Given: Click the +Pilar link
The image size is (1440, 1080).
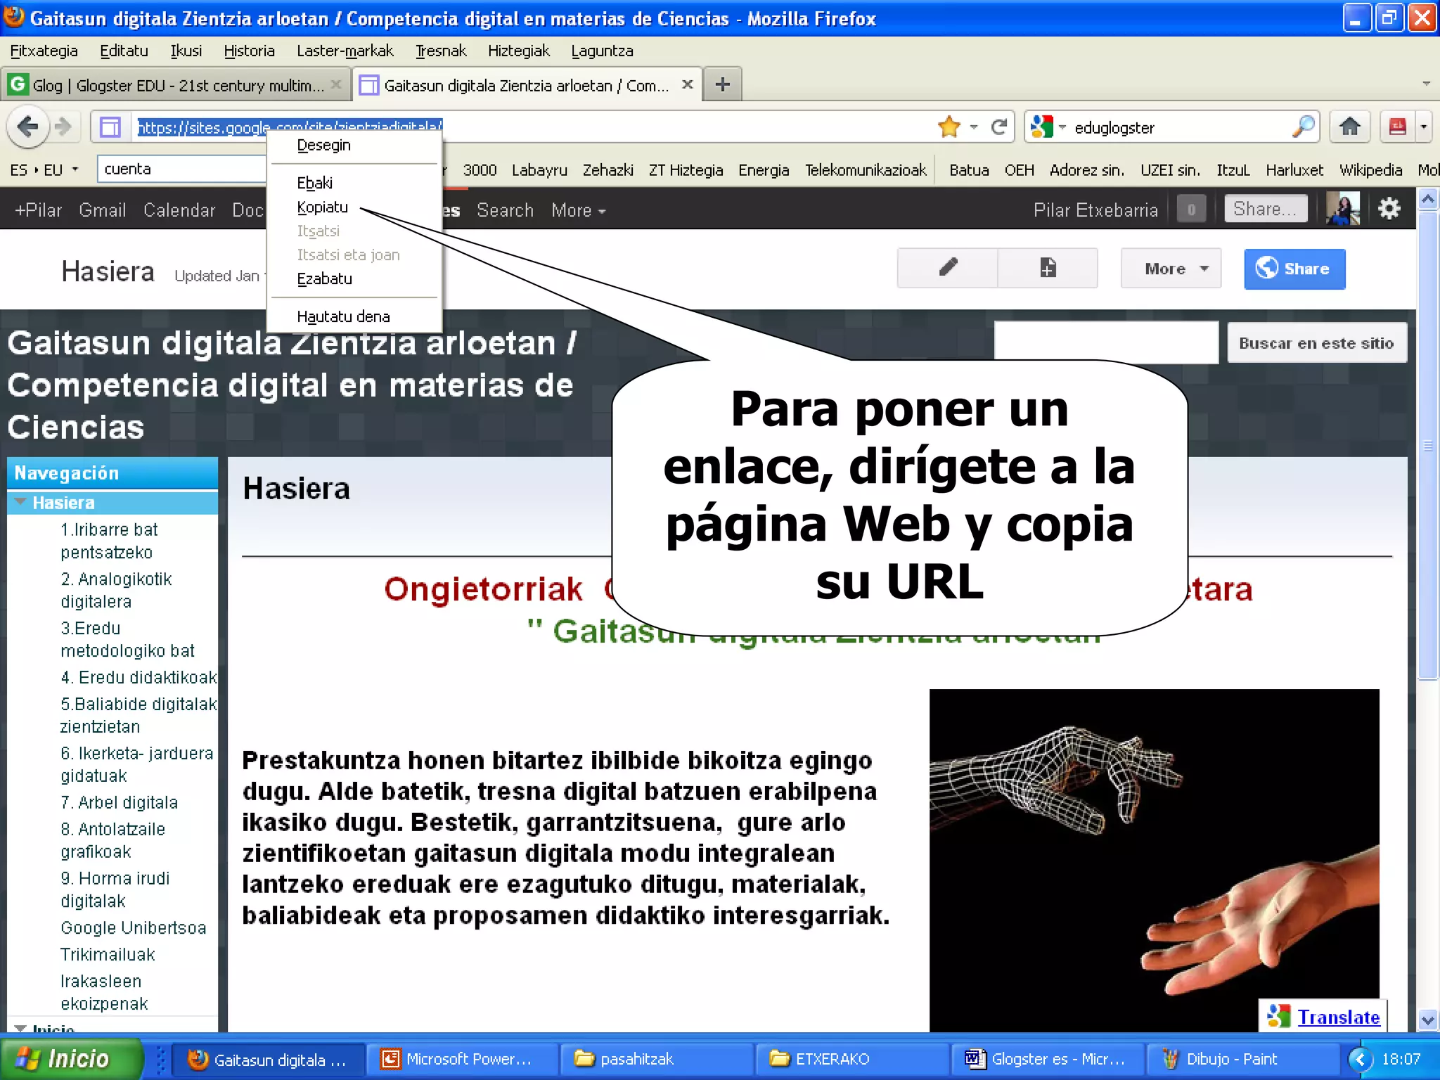Looking at the screenshot, I should [x=38, y=210].
